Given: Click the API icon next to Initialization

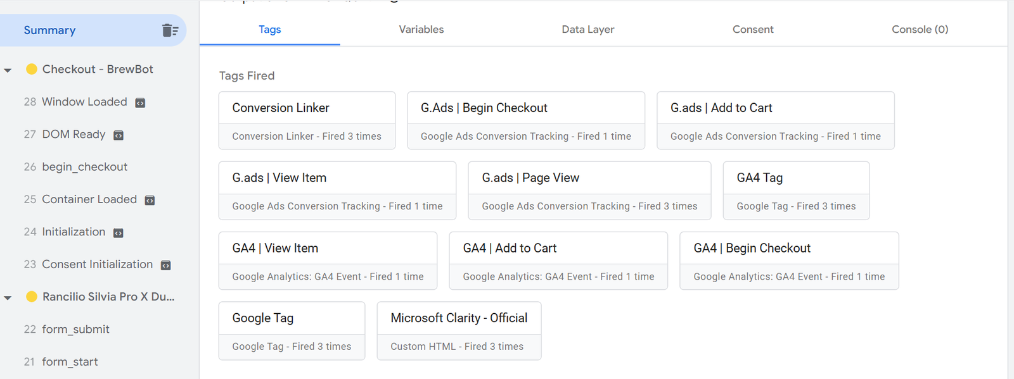Looking at the screenshot, I should 119,233.
